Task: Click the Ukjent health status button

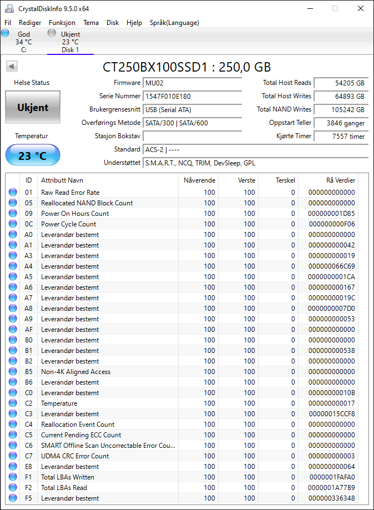Action: click(x=33, y=107)
